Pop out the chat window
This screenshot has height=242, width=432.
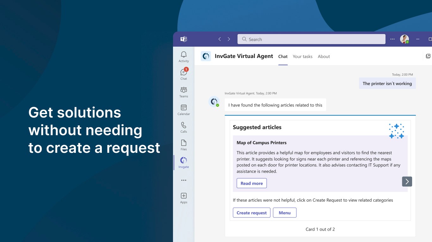click(428, 56)
